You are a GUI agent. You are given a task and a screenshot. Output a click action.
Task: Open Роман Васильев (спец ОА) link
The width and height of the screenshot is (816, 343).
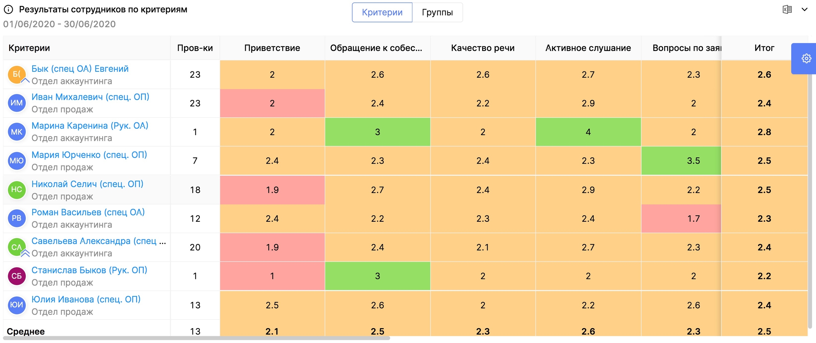click(x=88, y=213)
